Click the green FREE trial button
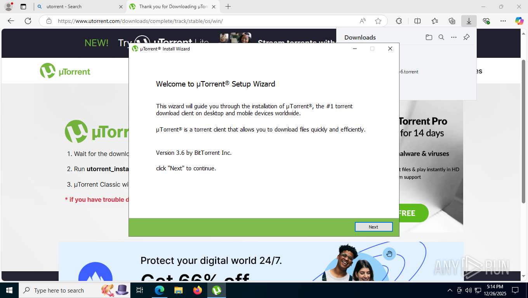Screen dimensions: 528x298 tap(413, 213)
